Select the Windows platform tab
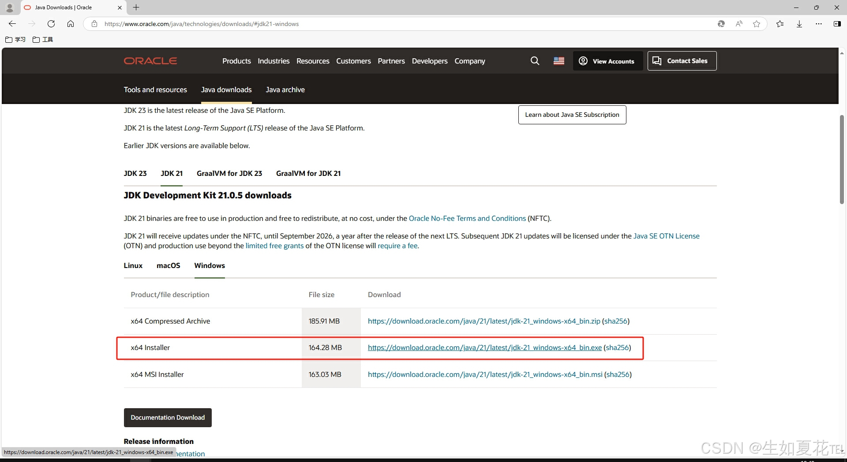 click(x=210, y=265)
